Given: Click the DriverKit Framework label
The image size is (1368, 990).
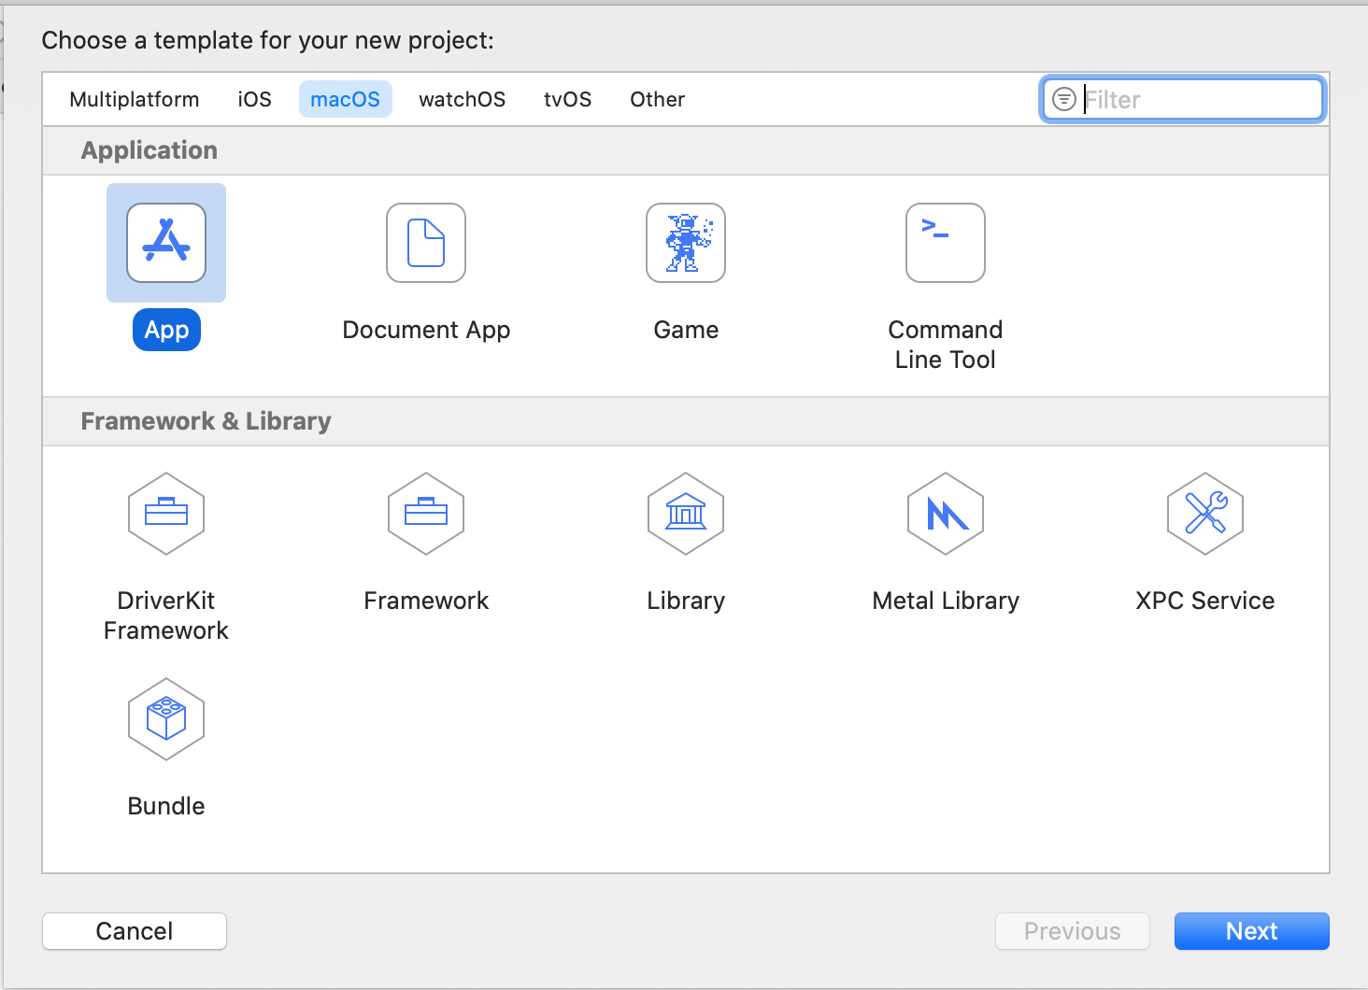Looking at the screenshot, I should tap(166, 615).
